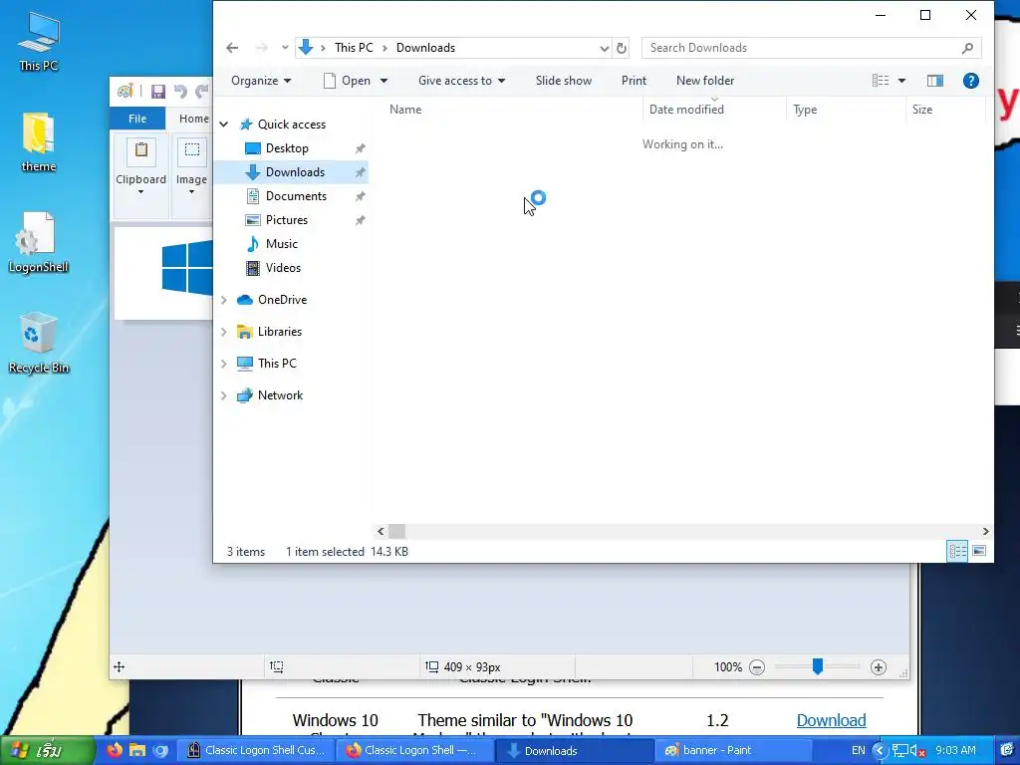Click horizontal scrollbar left arrow

(381, 532)
